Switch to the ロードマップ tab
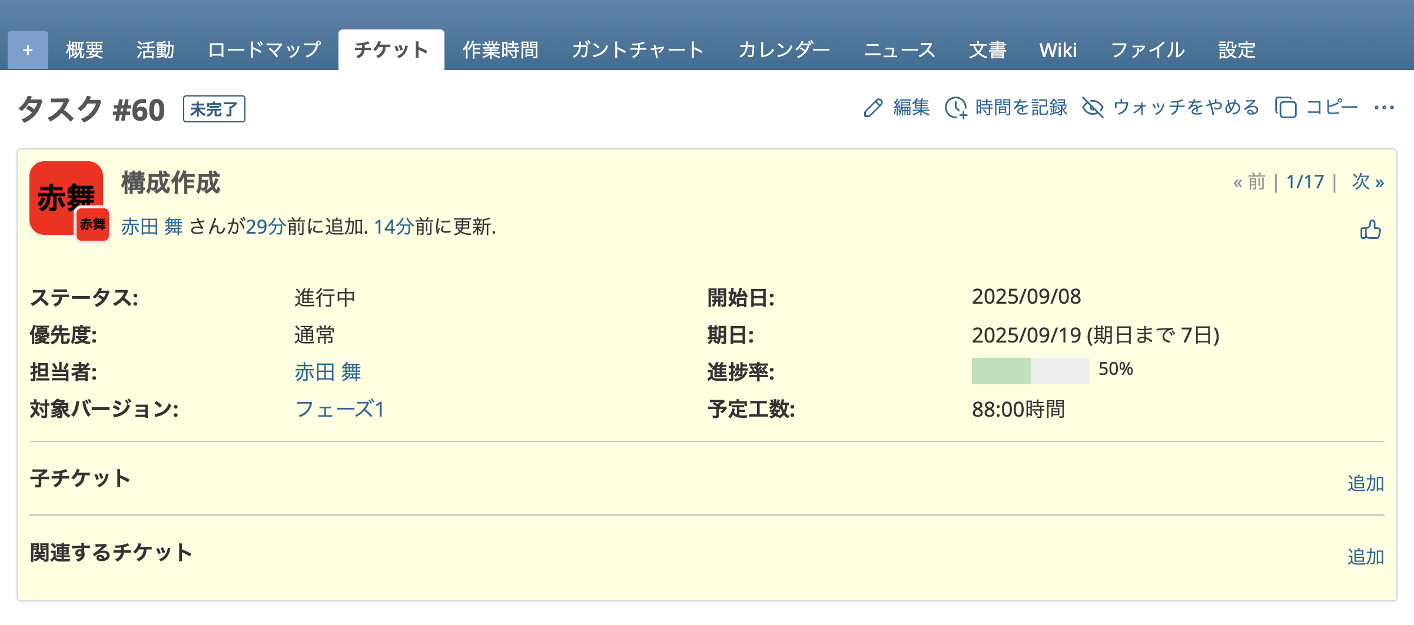Image resolution: width=1414 pixels, height=625 pixels. tap(264, 50)
